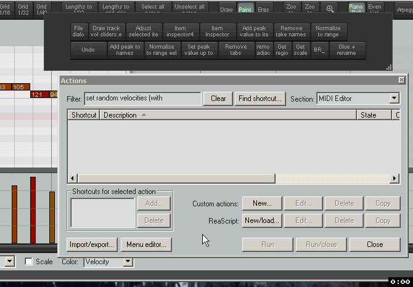Select Grid 1/16 toolbar button
Image resolution: width=413 pixels, height=287 pixels.
[5, 9]
